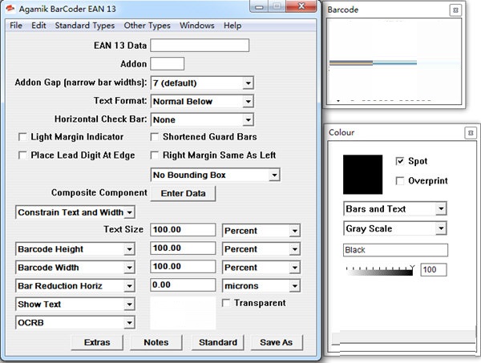Click the Standard button
This screenshot has height=363, width=481.
pos(218,342)
